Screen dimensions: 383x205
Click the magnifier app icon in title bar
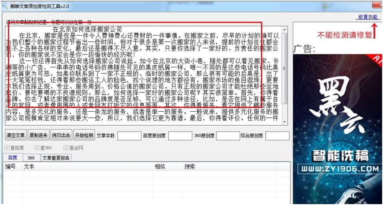pos(5,6)
